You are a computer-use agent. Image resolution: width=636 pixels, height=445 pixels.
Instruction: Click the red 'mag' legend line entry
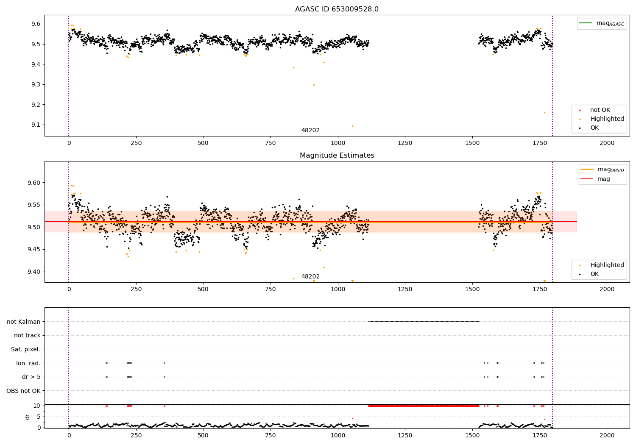coord(595,179)
